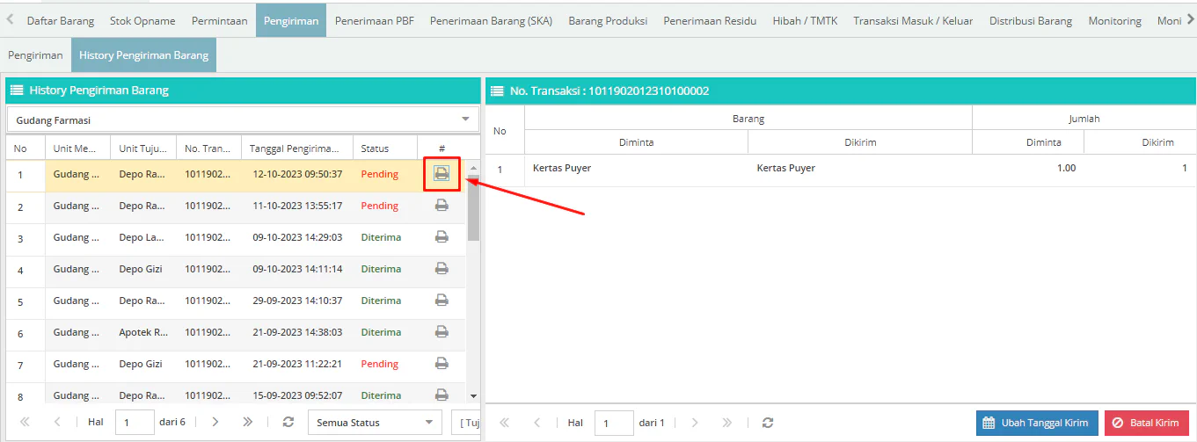This screenshot has height=442, width=1197.
Task: Click Kertas Puyer in the Diminta column
Action: pos(562,168)
